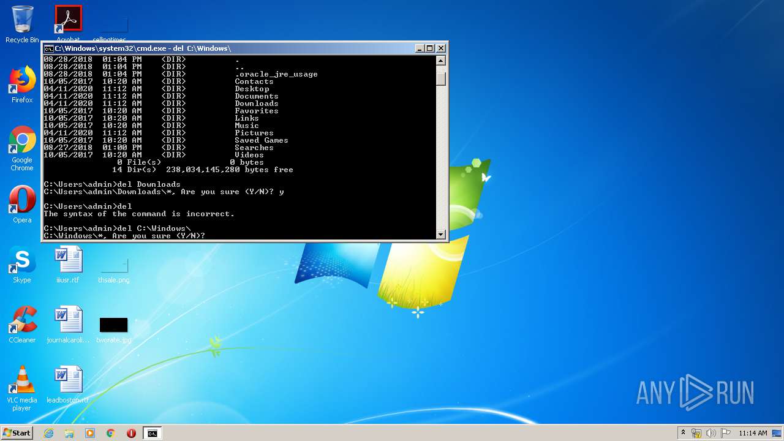Open Internet Explorer from taskbar

pyautogui.click(x=48, y=433)
